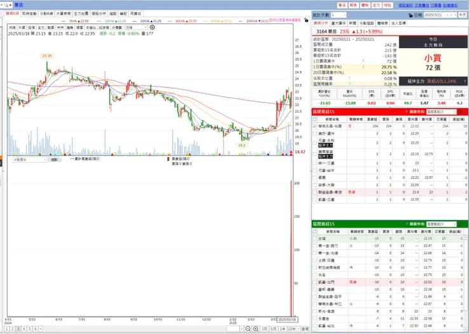Toggle the lock icon left of 日期
Viewport: 470px width, 334px height.
[x=410, y=15]
